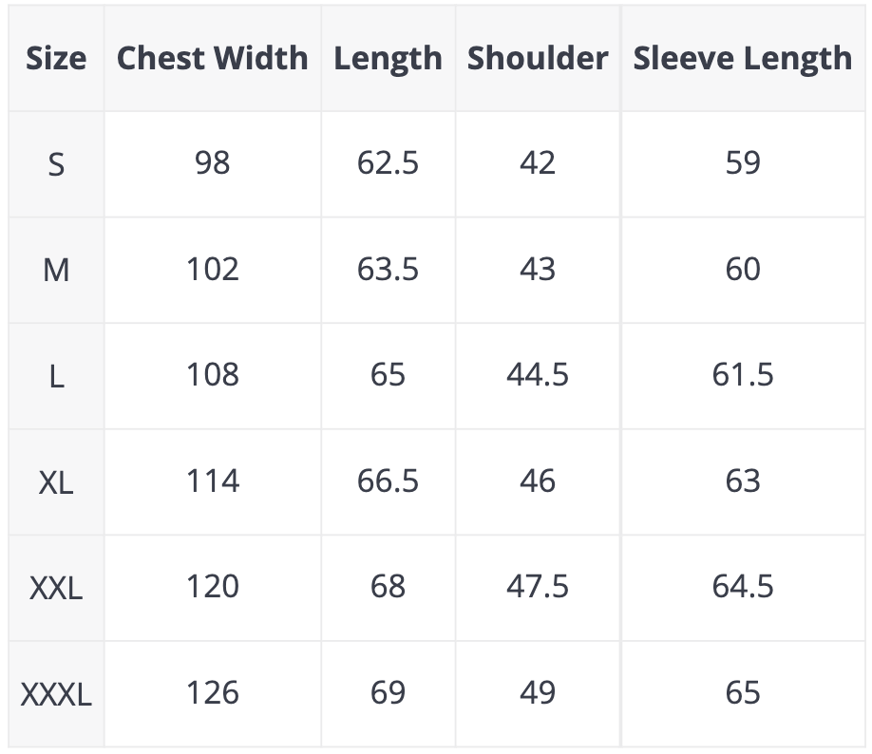Image resolution: width=872 pixels, height=754 pixels.
Task: Select the Sleeve Length column header
Action: (742, 58)
